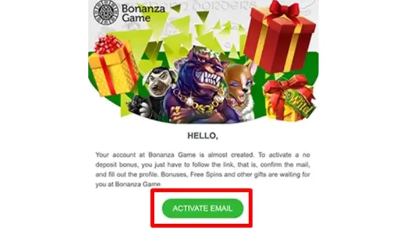Click the red bow atop large gift

(284, 10)
